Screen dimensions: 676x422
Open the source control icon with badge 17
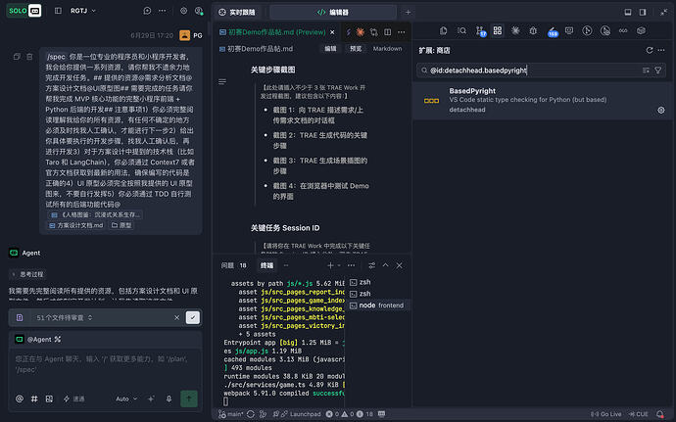click(480, 31)
